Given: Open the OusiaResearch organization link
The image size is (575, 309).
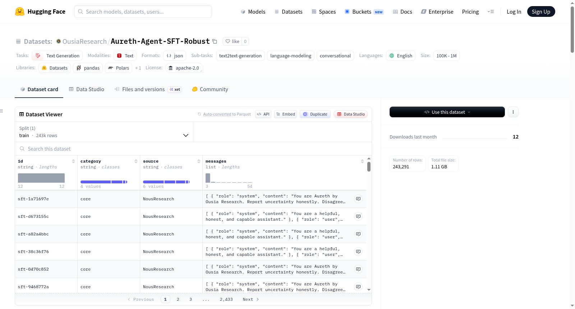Looking at the screenshot, I should 84,41.
